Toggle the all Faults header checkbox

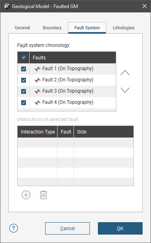pos(24,57)
